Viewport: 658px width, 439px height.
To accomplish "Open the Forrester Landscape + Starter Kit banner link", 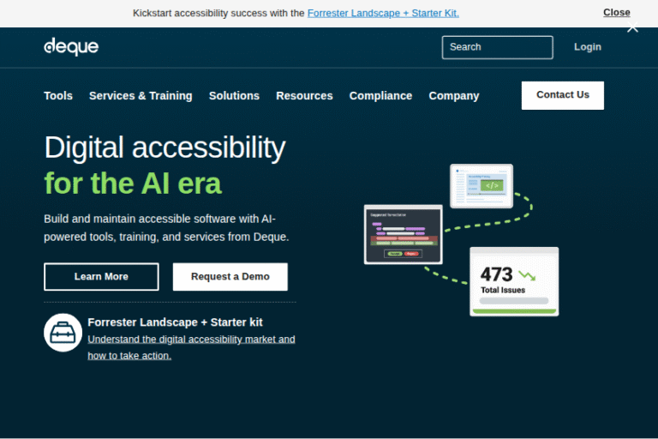I will [x=383, y=13].
